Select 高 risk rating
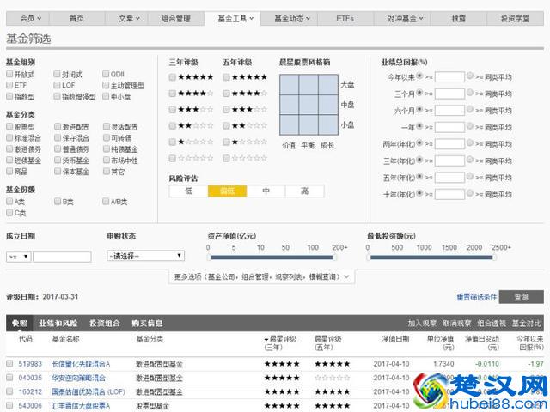 click(304, 191)
